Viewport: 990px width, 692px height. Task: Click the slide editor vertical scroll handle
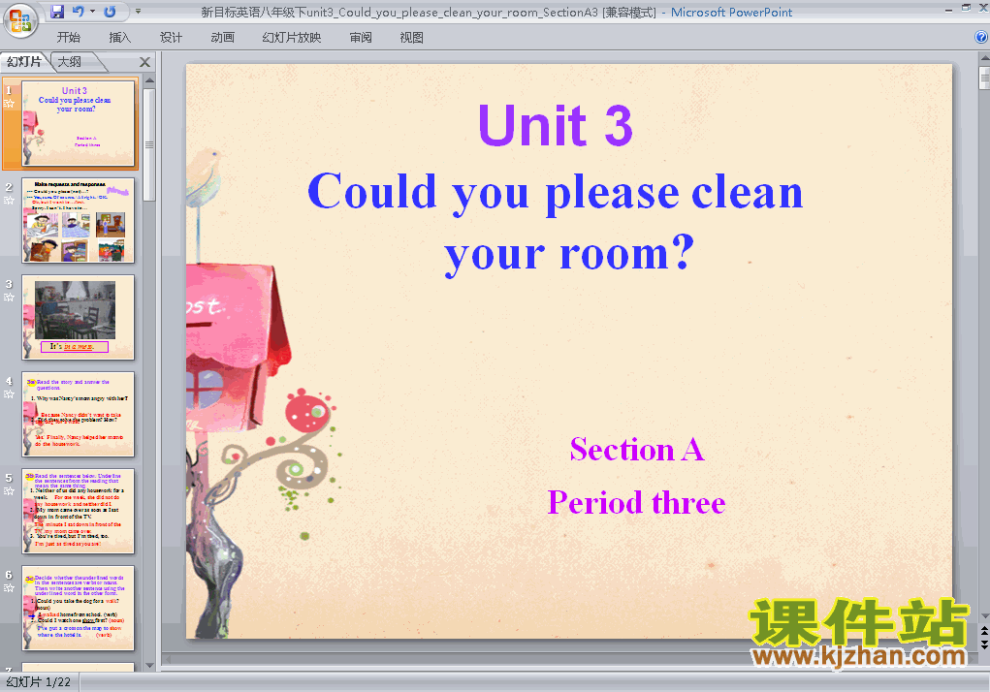984,79
